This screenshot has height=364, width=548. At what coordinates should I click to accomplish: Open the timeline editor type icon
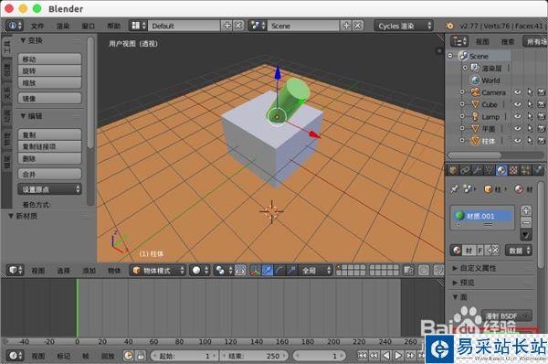click(15, 356)
